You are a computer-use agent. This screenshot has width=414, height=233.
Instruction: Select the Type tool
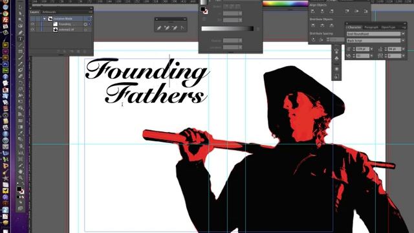(20, 39)
